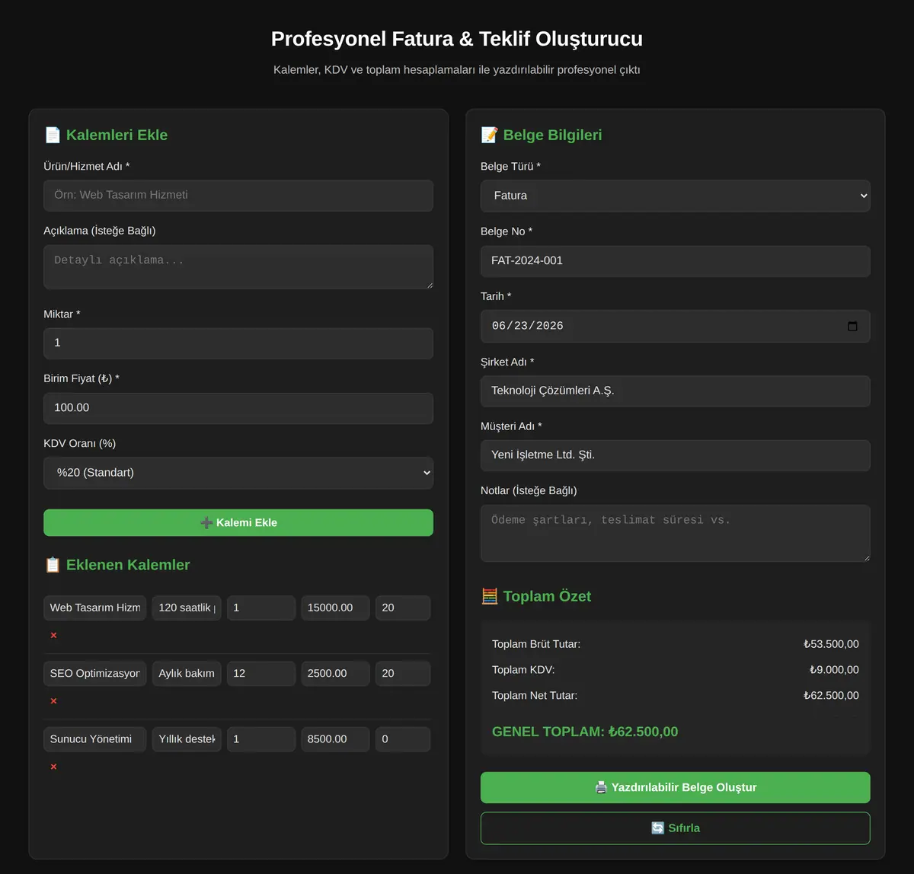914x874 pixels.
Task: Edit KDV rate in Web Tasarım row
Action: pyautogui.click(x=403, y=608)
